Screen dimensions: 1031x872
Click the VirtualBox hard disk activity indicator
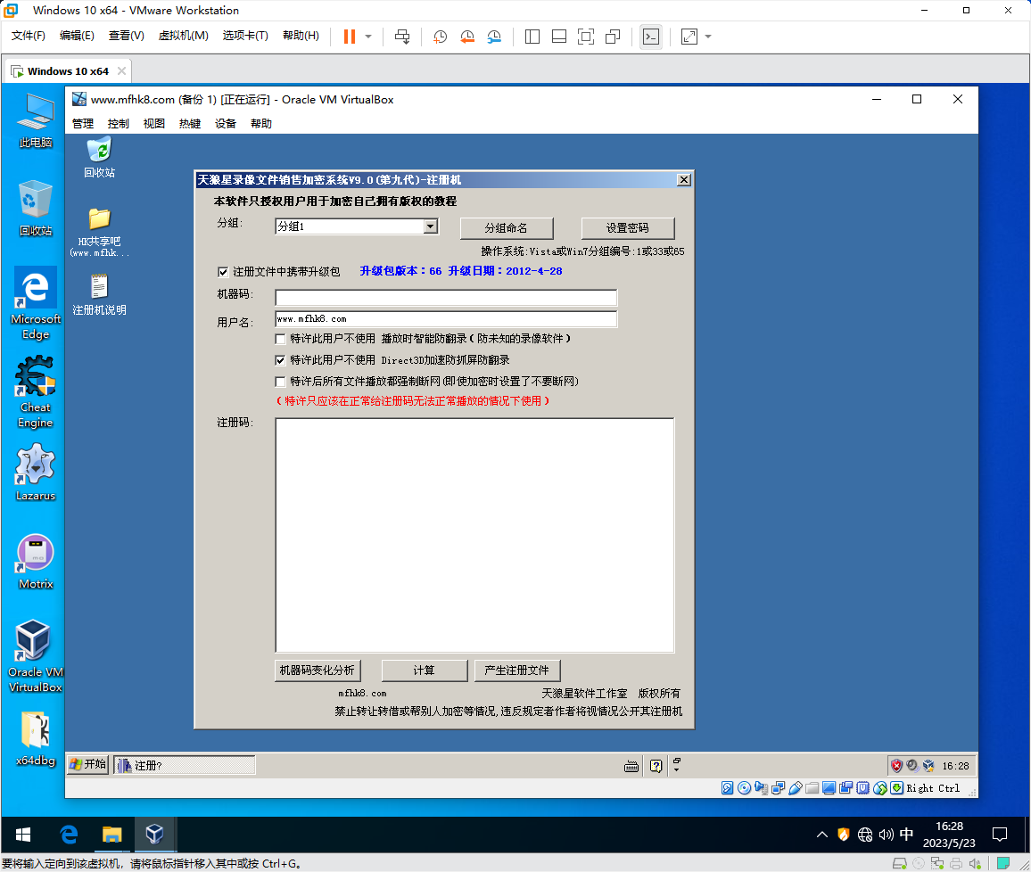point(727,788)
